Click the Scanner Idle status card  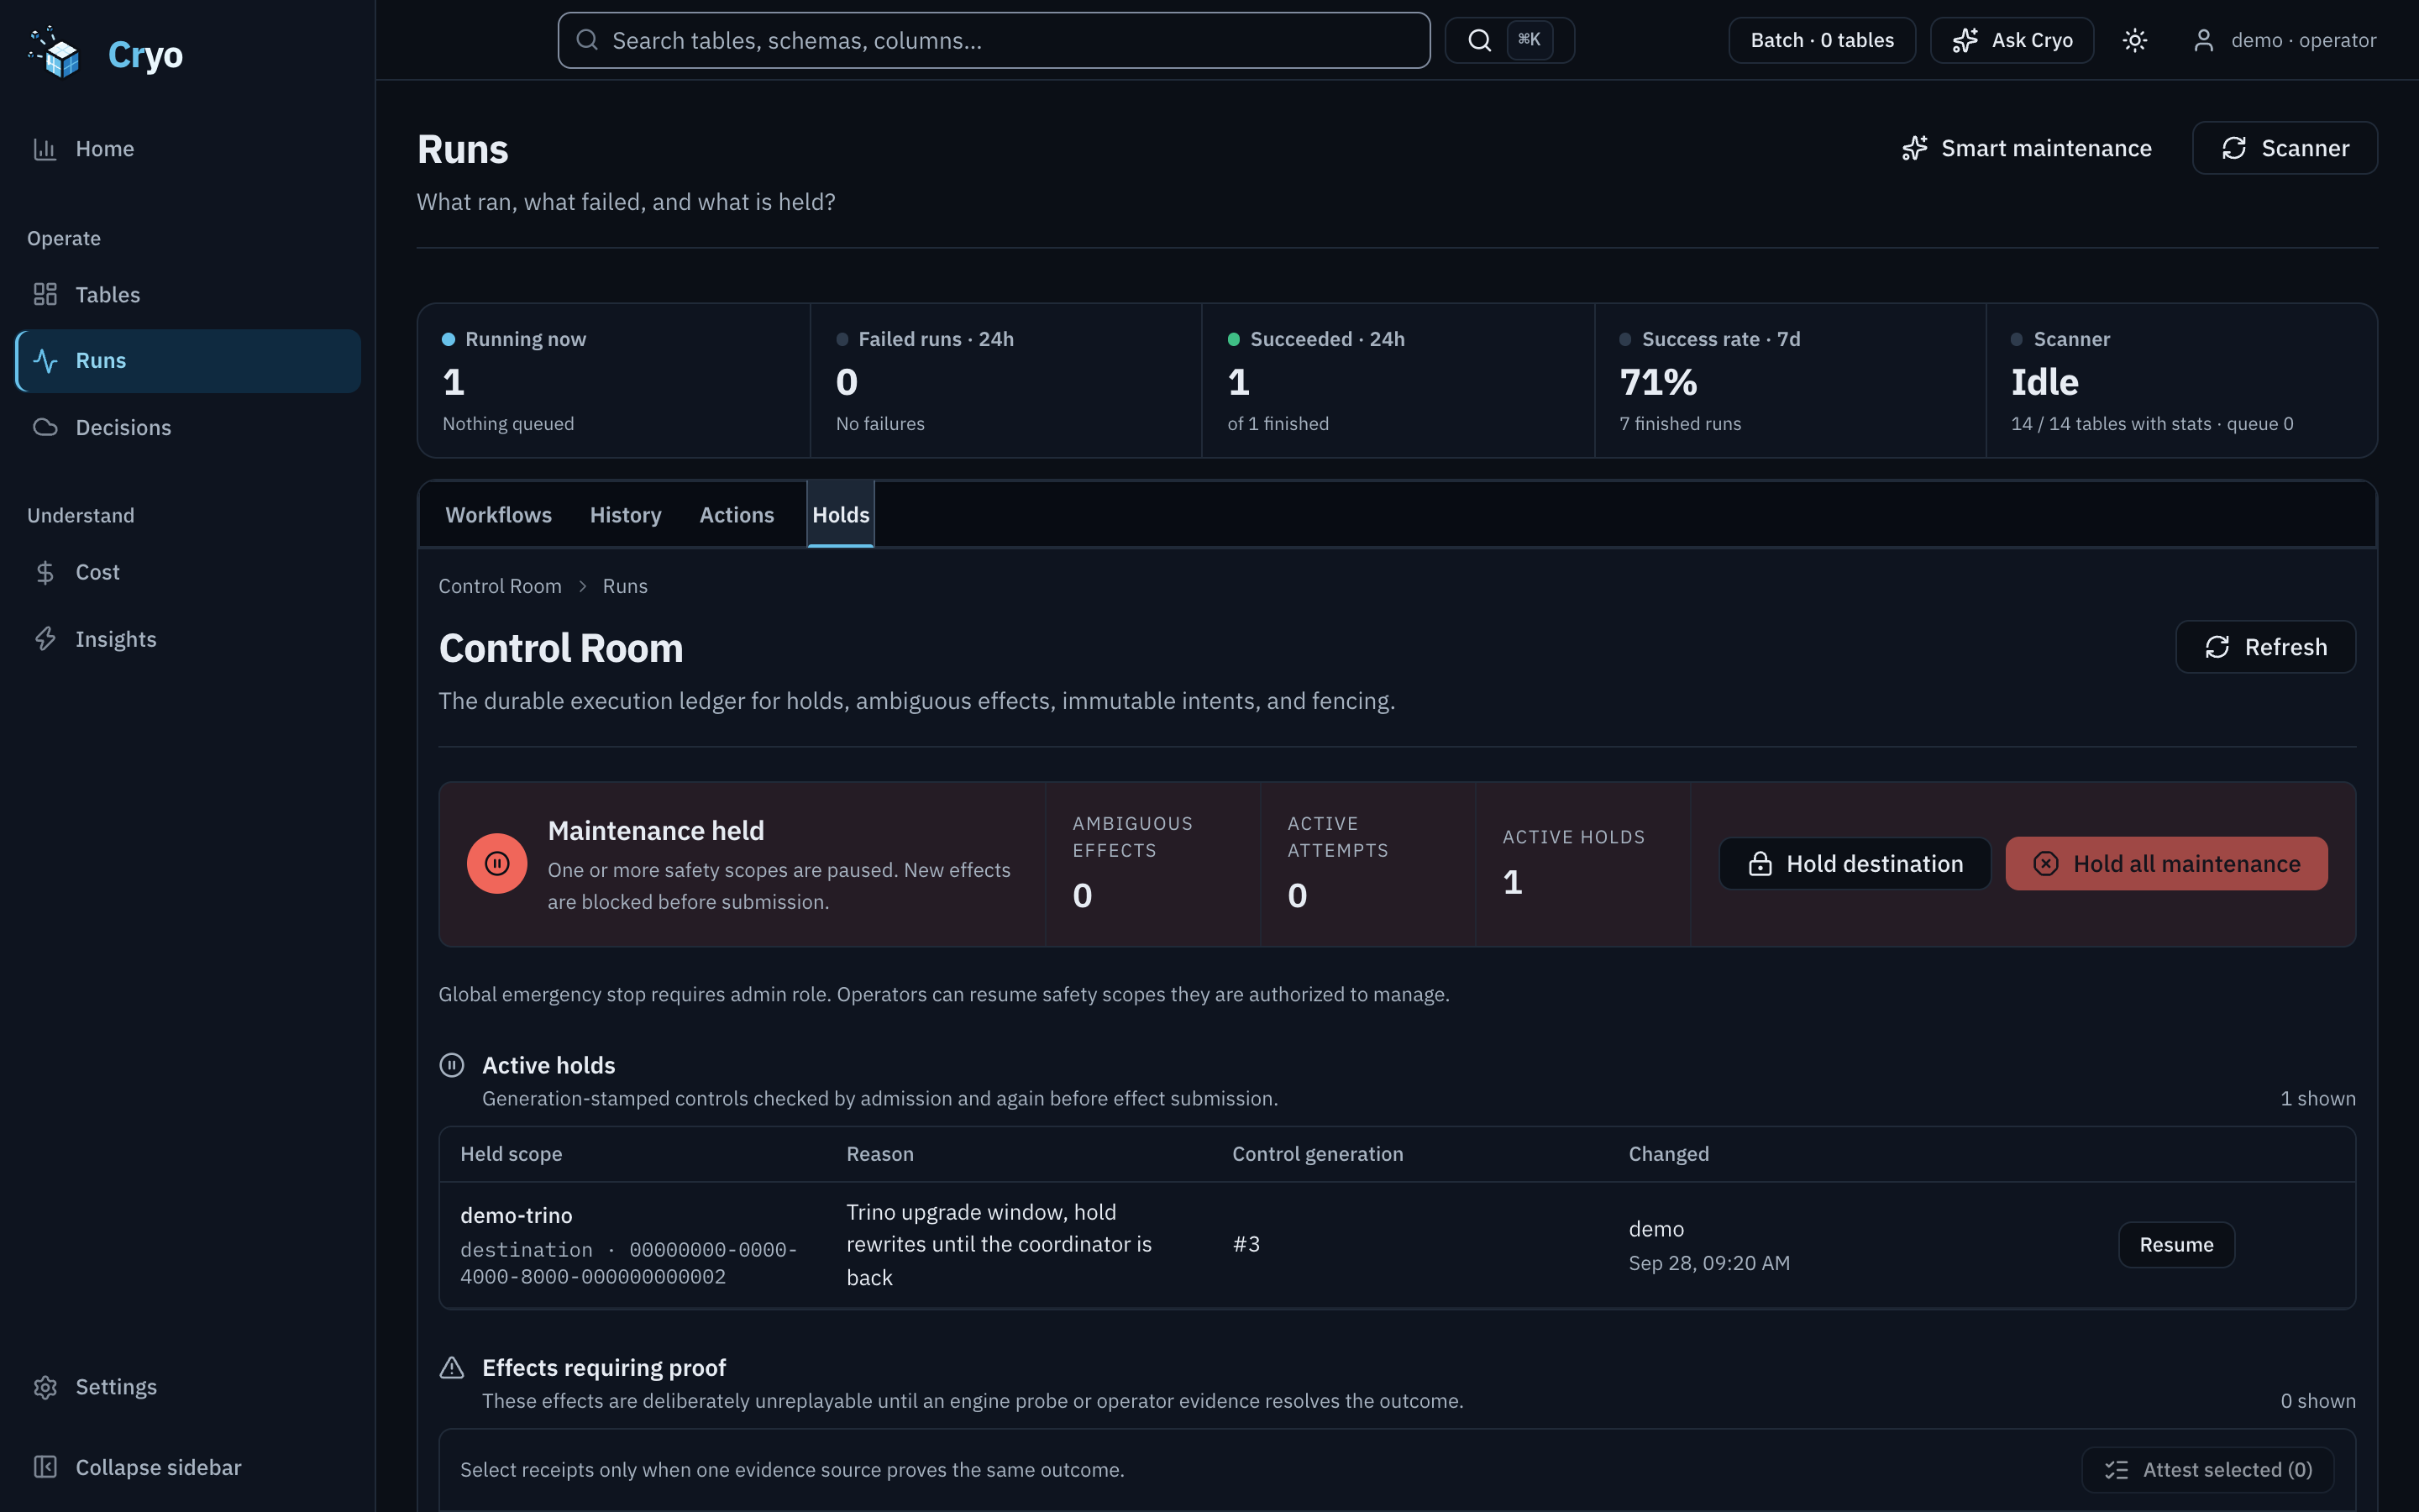(x=2181, y=381)
